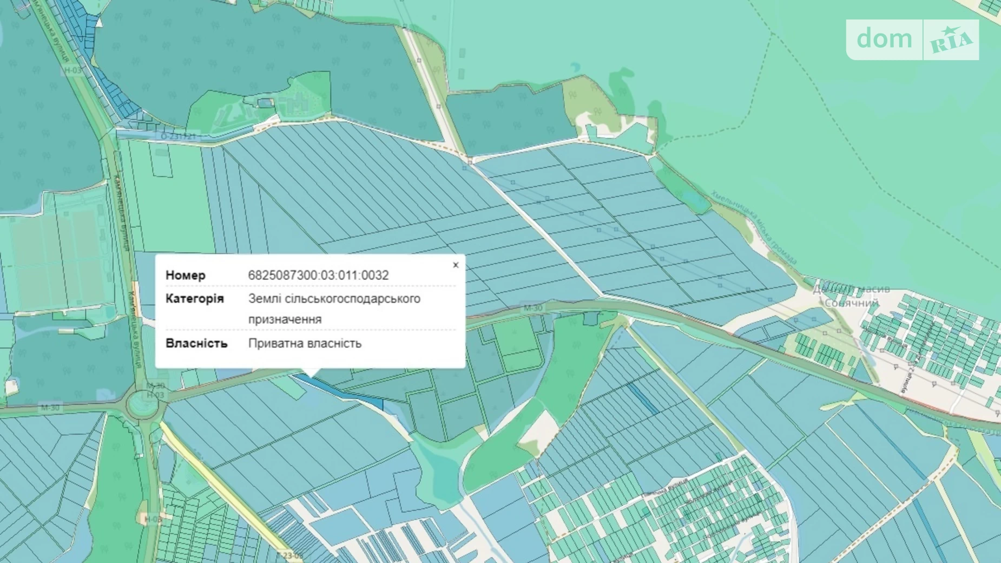Click the H-03 road shield at top left

point(73,70)
